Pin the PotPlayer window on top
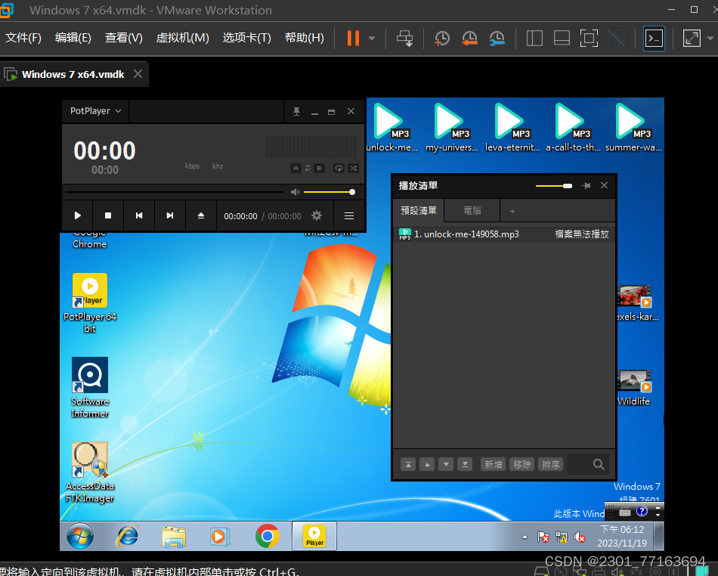 (x=297, y=111)
